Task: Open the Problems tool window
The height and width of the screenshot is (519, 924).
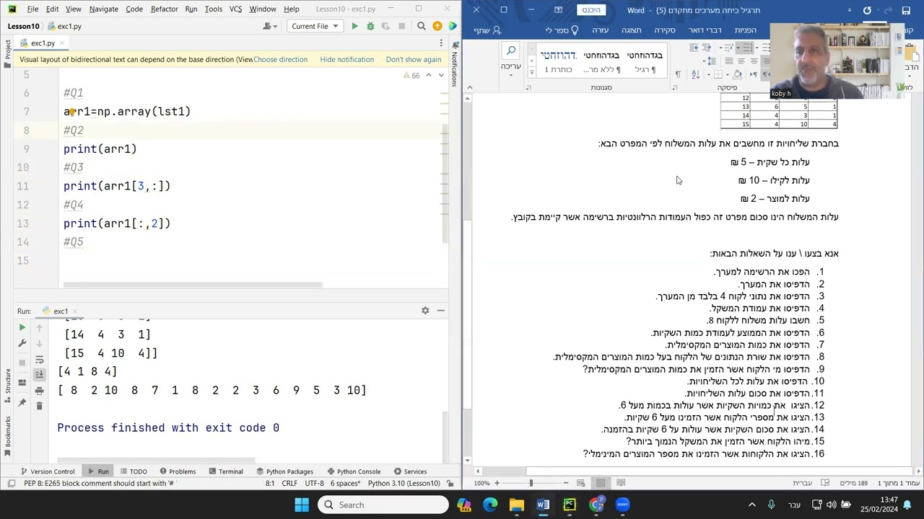Action: coord(177,471)
